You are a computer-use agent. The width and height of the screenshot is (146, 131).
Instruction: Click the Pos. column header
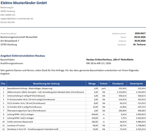pyautogui.click(x=3, y=84)
